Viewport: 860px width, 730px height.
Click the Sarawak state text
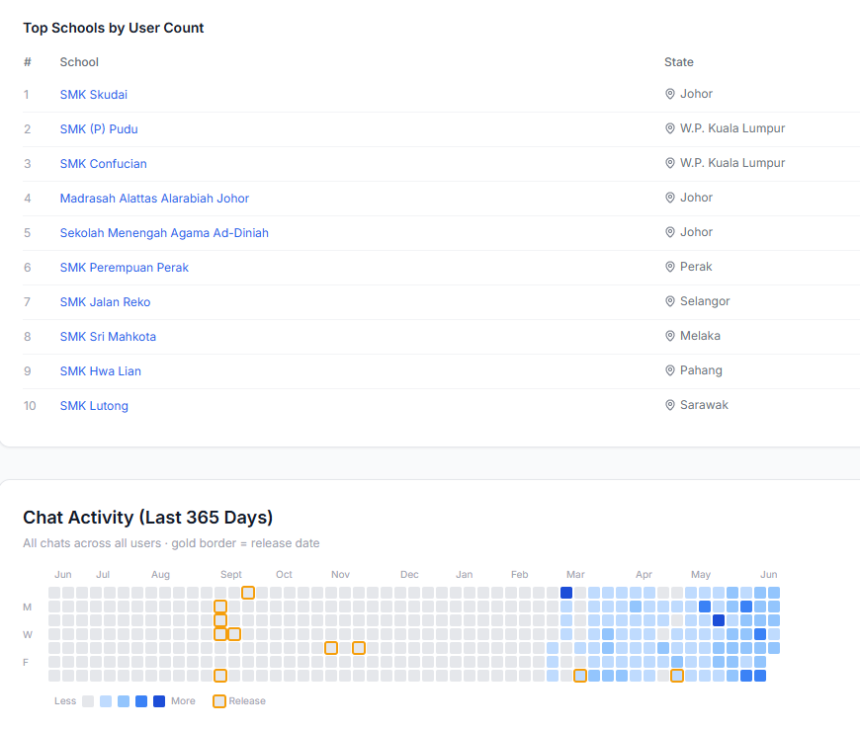704,404
